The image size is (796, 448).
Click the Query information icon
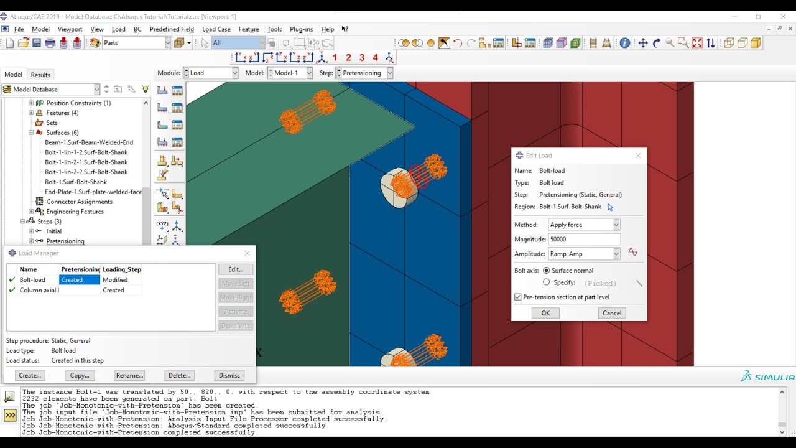[624, 43]
